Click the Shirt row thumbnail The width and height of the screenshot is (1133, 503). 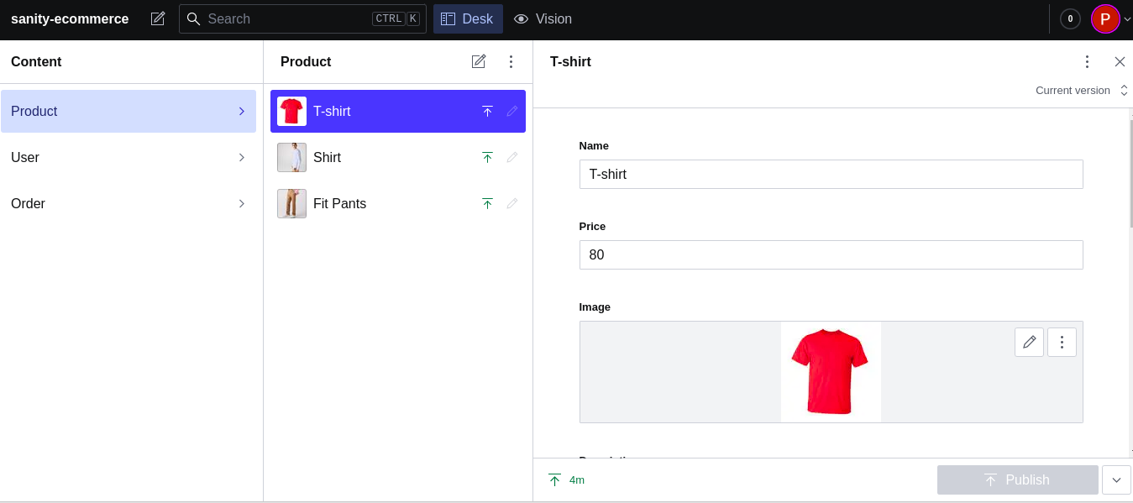click(291, 157)
